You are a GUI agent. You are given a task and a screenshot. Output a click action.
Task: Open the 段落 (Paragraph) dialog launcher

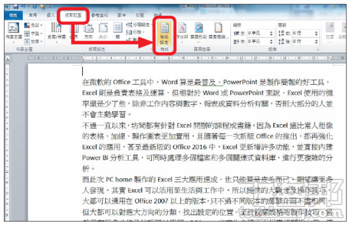pos(318,49)
